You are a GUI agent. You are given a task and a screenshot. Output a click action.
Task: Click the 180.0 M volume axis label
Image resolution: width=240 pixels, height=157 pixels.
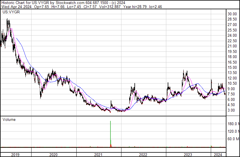[234, 124]
